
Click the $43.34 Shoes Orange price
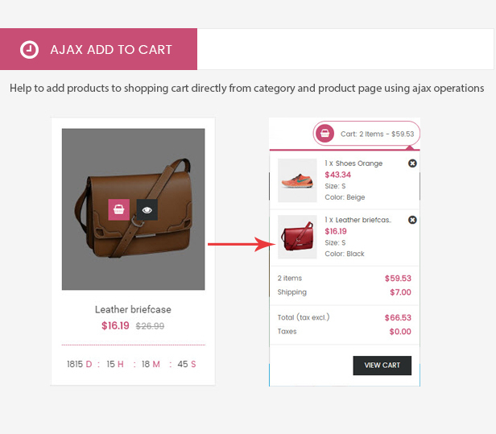coord(338,175)
